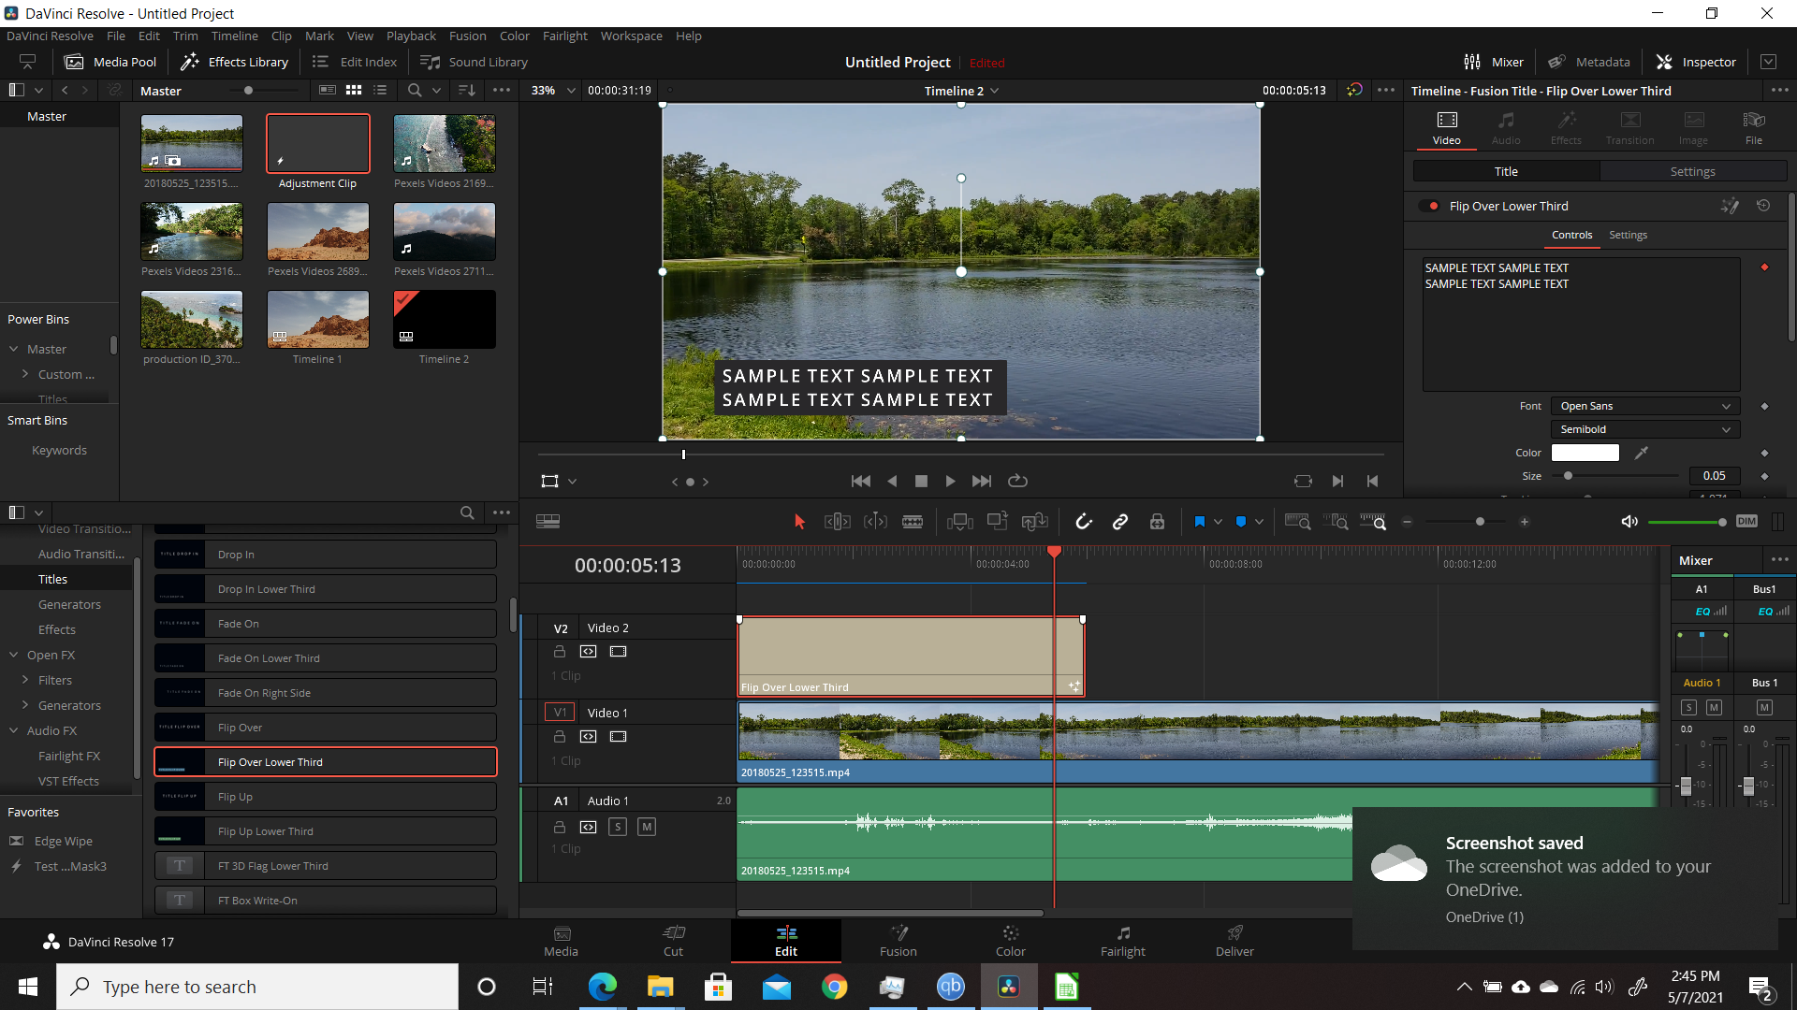The height and width of the screenshot is (1010, 1797).
Task: Open the viewer transform mode dropdown arrow
Action: pyautogui.click(x=572, y=482)
